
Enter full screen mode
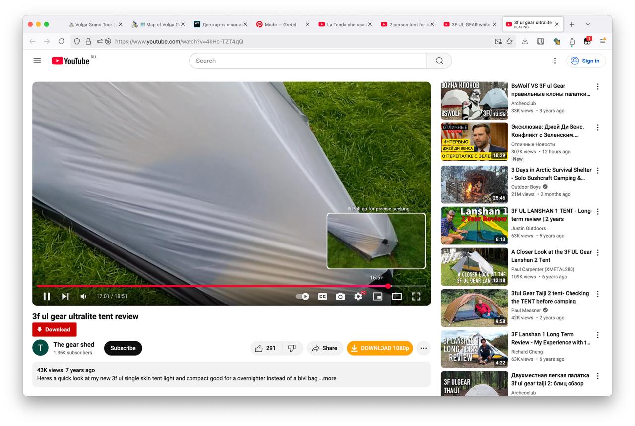[x=416, y=296]
